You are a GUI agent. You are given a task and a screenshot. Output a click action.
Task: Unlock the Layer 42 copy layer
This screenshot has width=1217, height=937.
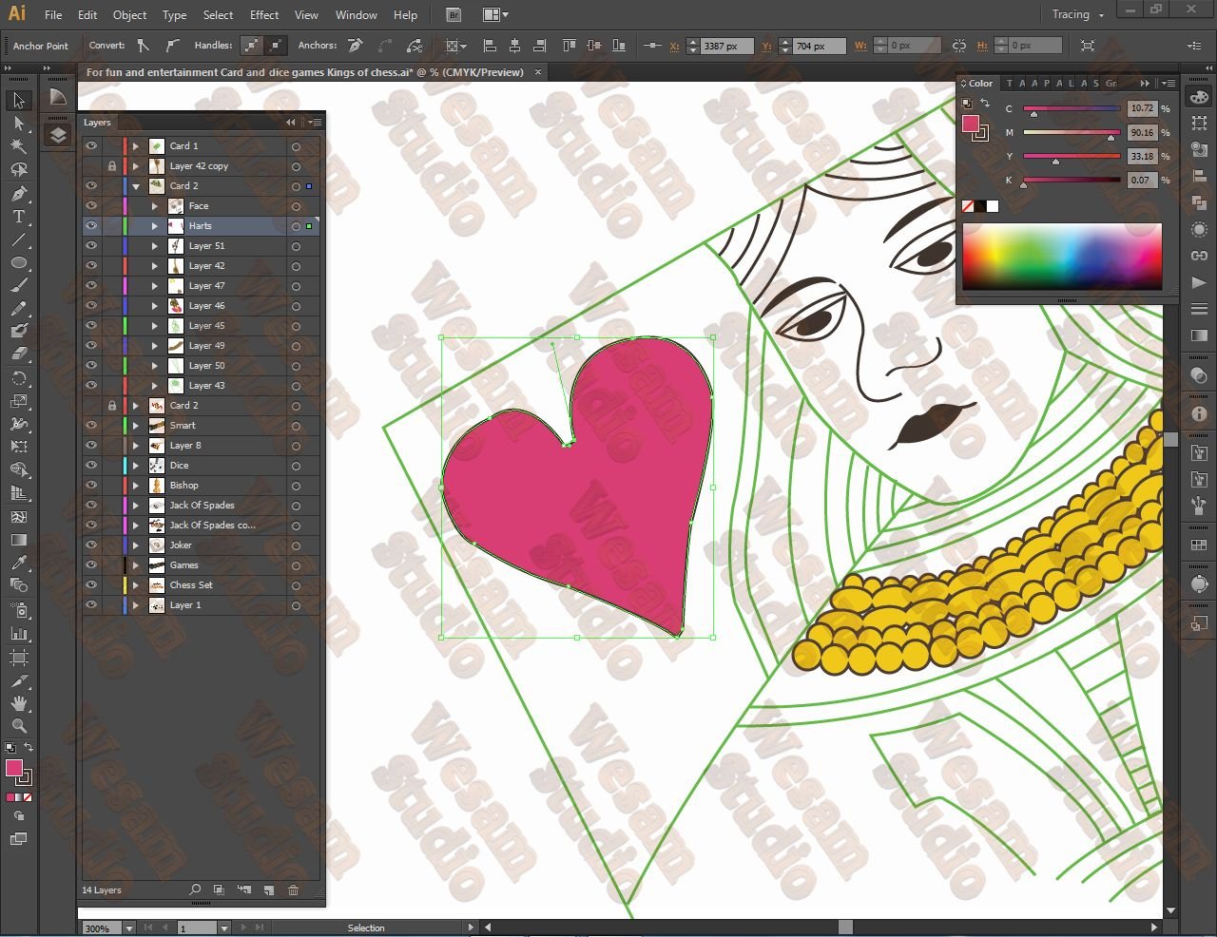(112, 166)
